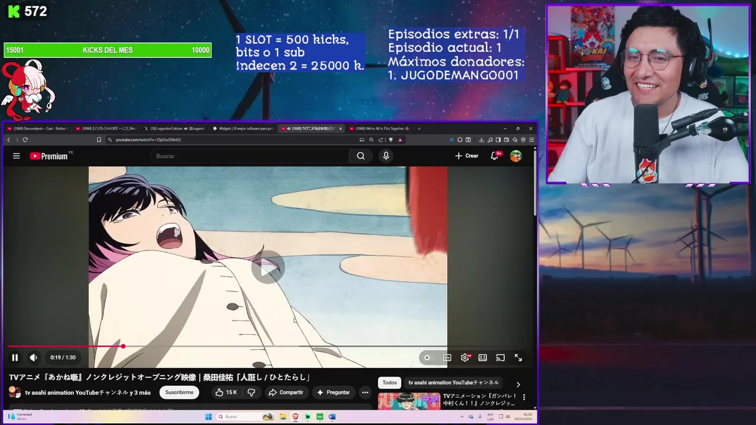The image size is (756, 425).
Task: Mute the video volume
Action: pos(34,357)
